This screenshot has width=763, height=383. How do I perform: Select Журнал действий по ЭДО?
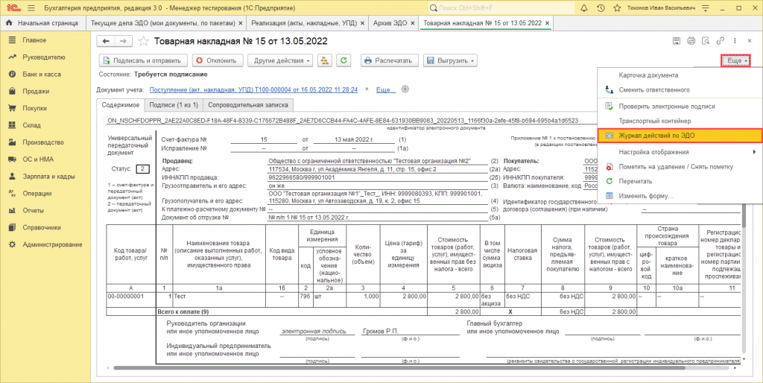680,136
